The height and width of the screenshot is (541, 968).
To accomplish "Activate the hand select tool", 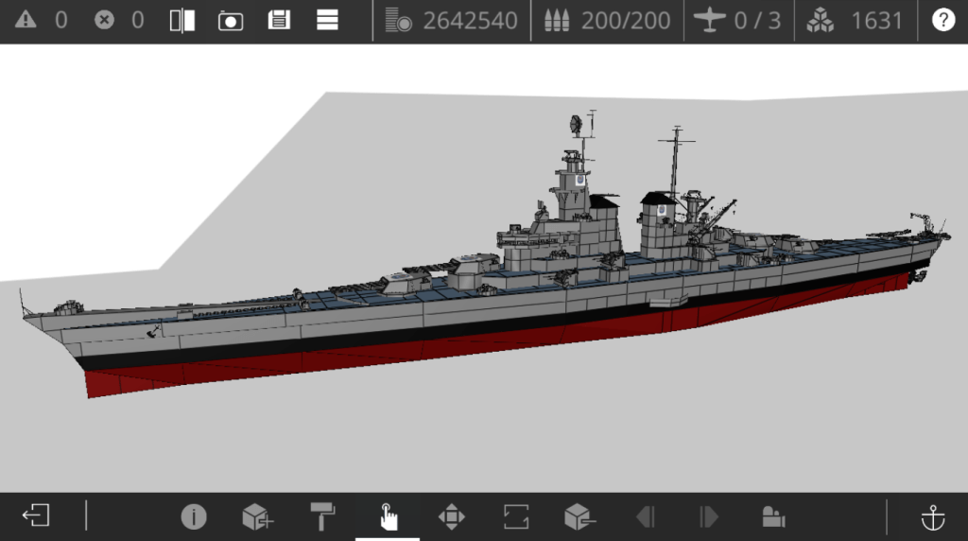I will point(388,516).
